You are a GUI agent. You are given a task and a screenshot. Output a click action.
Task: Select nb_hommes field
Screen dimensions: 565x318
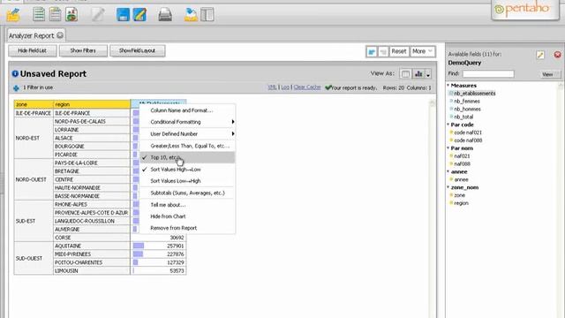tap(467, 109)
